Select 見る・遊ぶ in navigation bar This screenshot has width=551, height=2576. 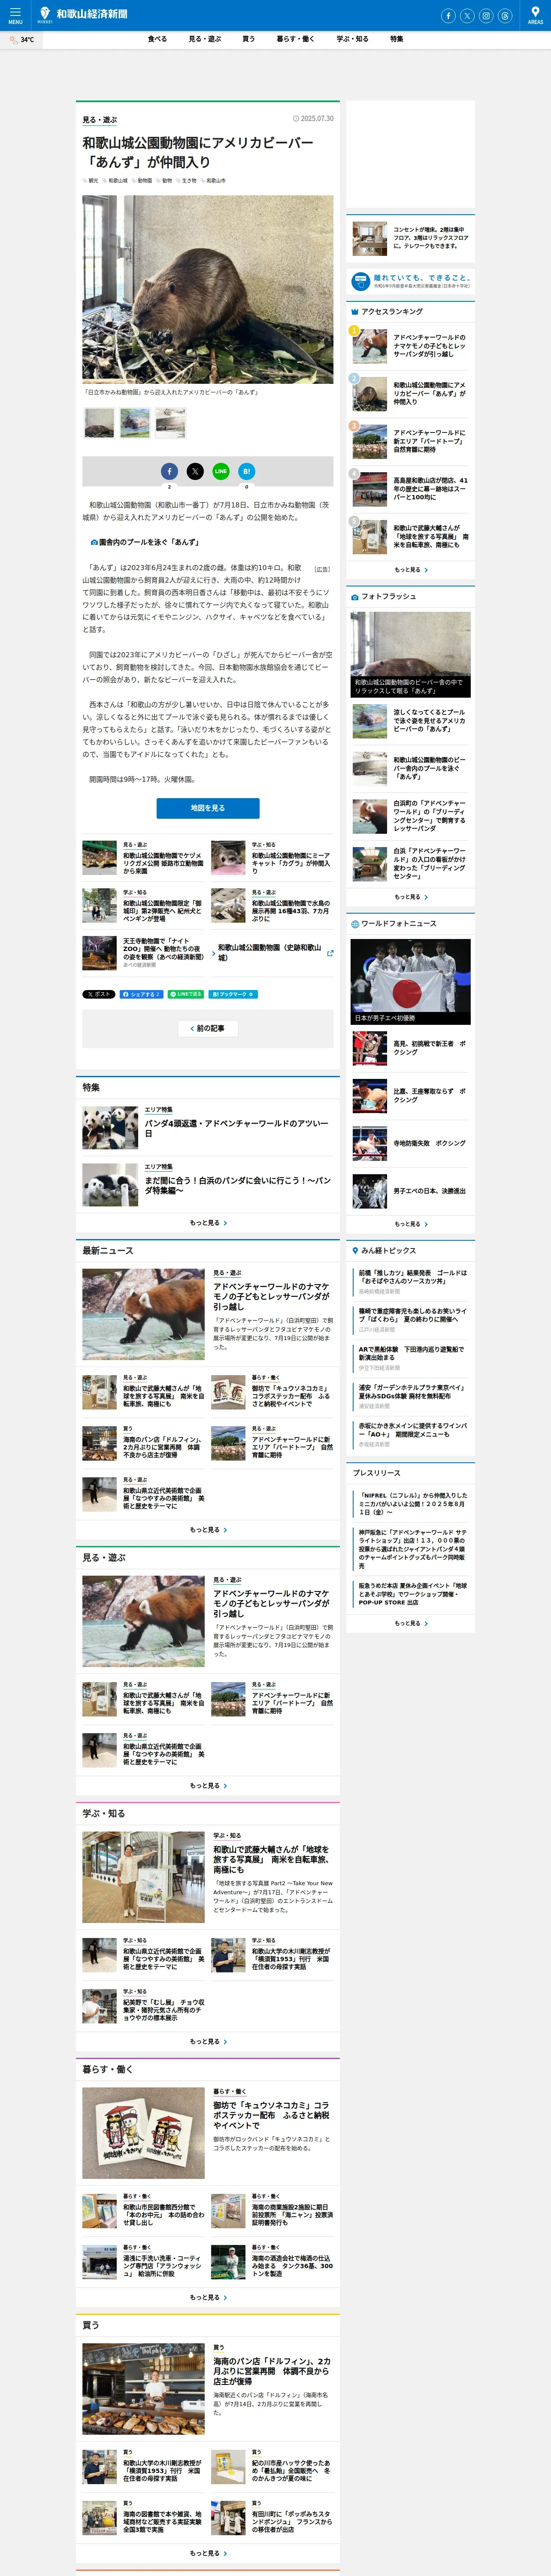tap(205, 39)
